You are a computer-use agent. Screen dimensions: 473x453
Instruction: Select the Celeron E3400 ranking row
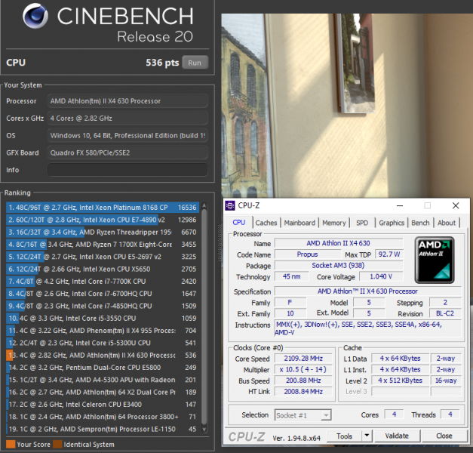(103, 405)
